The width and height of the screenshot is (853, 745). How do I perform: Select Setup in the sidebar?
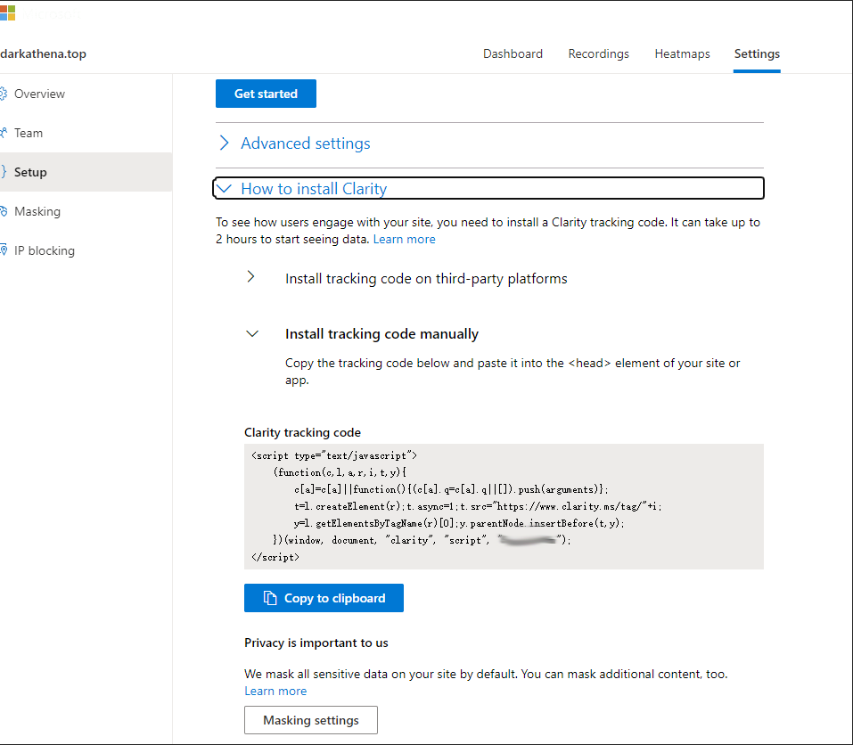86,172
